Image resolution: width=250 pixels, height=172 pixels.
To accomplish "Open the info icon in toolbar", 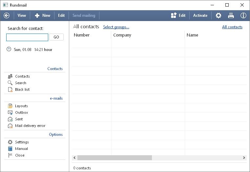I will (x=243, y=15).
